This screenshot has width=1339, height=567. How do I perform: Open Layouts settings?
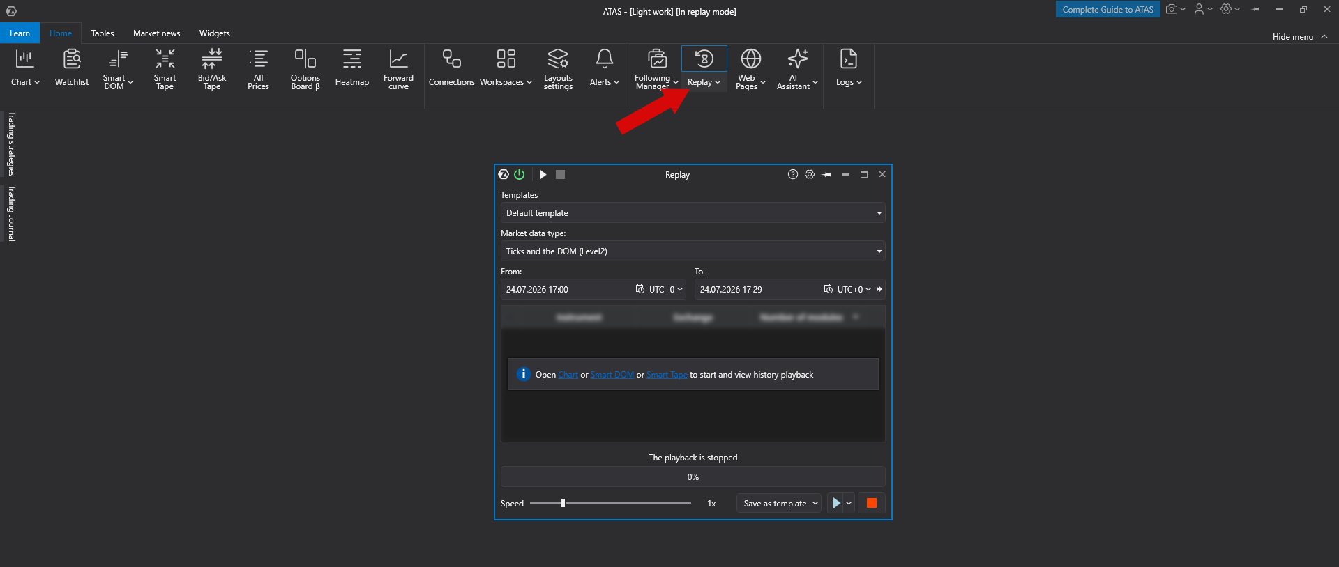pos(558,68)
